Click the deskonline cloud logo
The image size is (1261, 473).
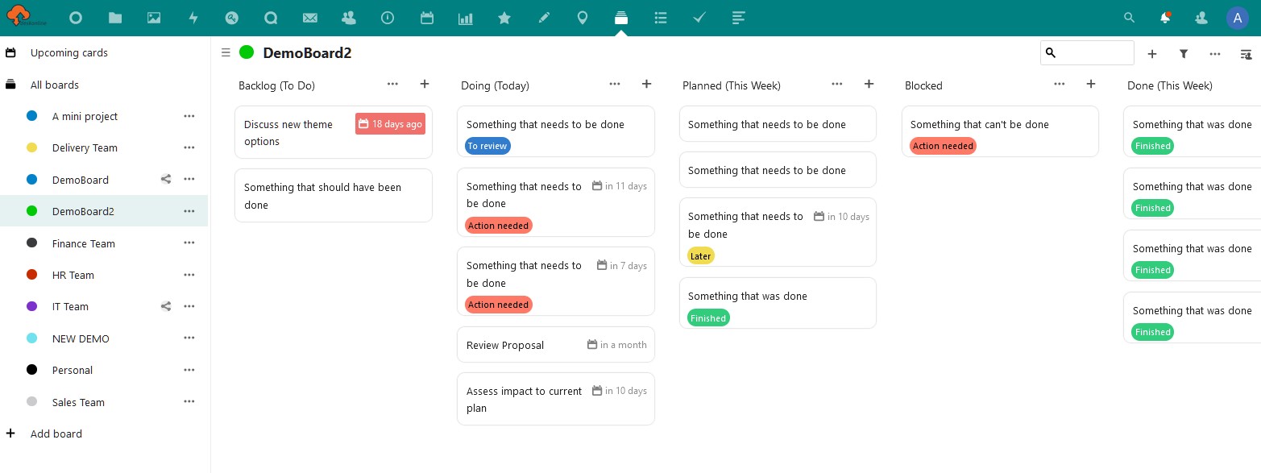pos(27,18)
